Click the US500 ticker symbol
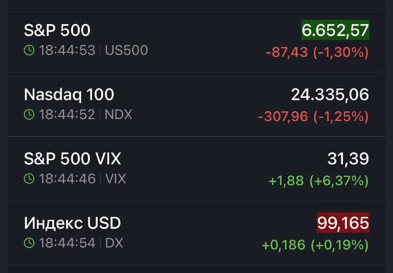Image resolution: width=393 pixels, height=273 pixels. click(126, 50)
